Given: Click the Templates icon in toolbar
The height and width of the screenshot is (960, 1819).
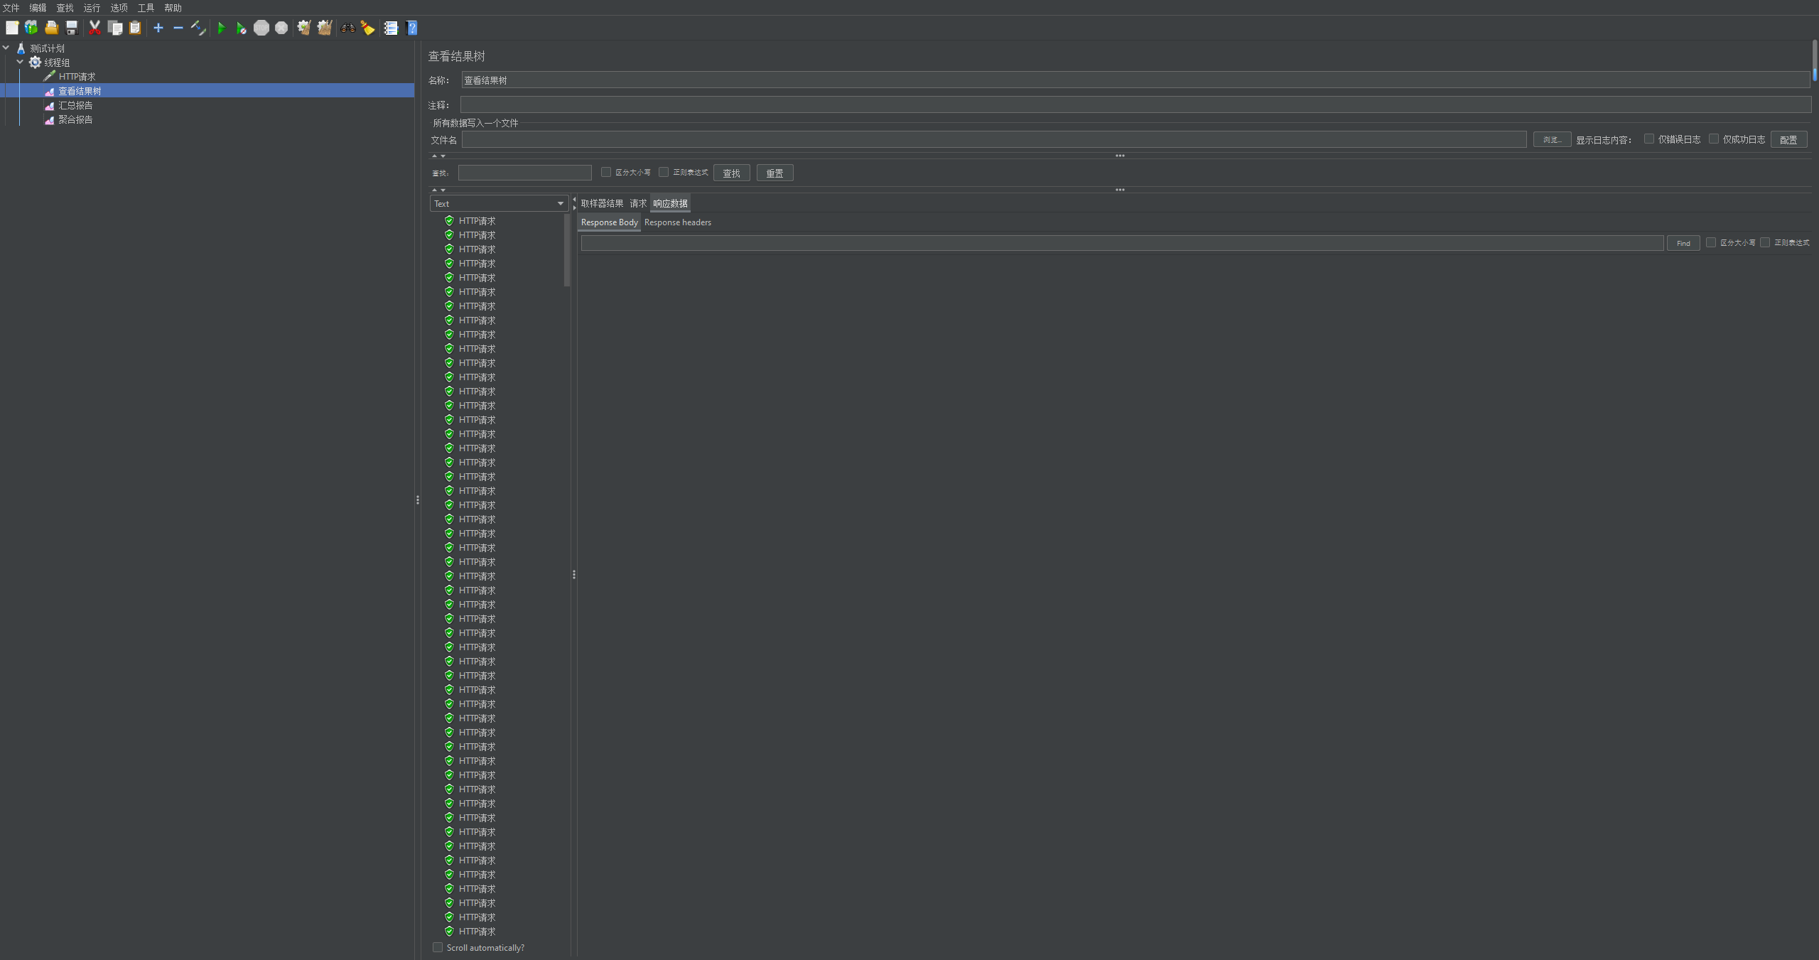Looking at the screenshot, I should coord(31,28).
